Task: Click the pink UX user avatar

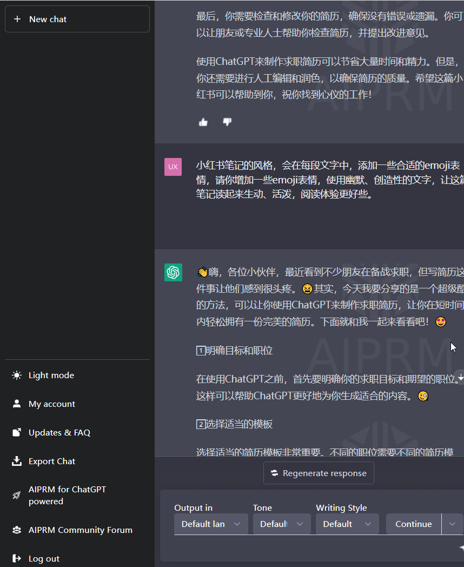Action: point(173,167)
